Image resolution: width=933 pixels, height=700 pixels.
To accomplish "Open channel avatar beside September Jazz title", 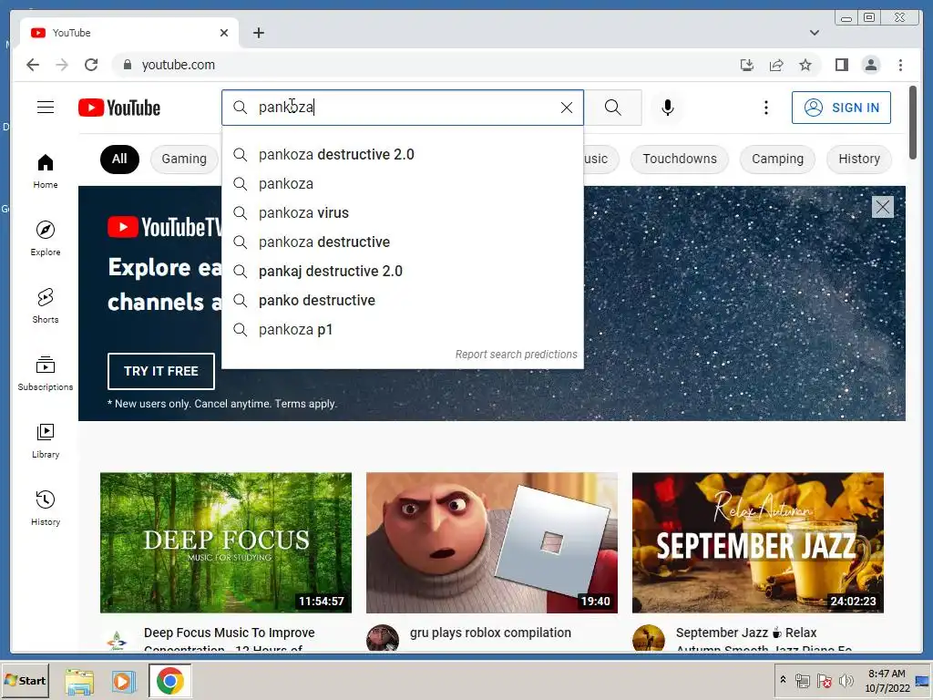I will point(649,638).
